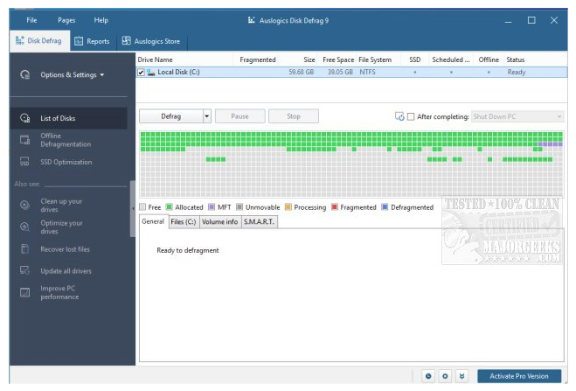The image size is (576, 391).
Task: Click the Size column header
Action: (300, 59)
